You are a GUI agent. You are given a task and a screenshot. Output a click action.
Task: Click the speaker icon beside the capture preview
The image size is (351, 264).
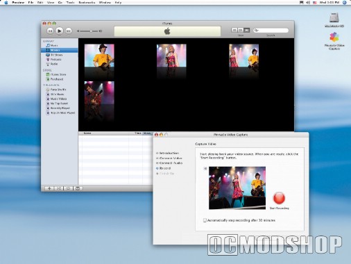205,168
